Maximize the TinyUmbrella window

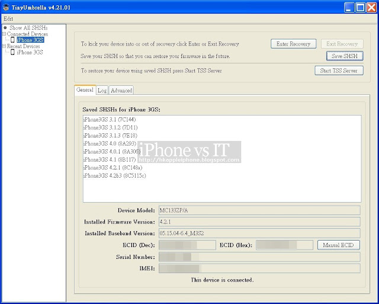coord(361,8)
